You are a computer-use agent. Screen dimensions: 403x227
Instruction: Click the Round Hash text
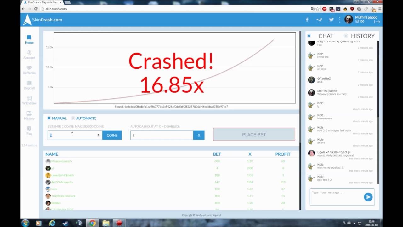(x=171, y=107)
